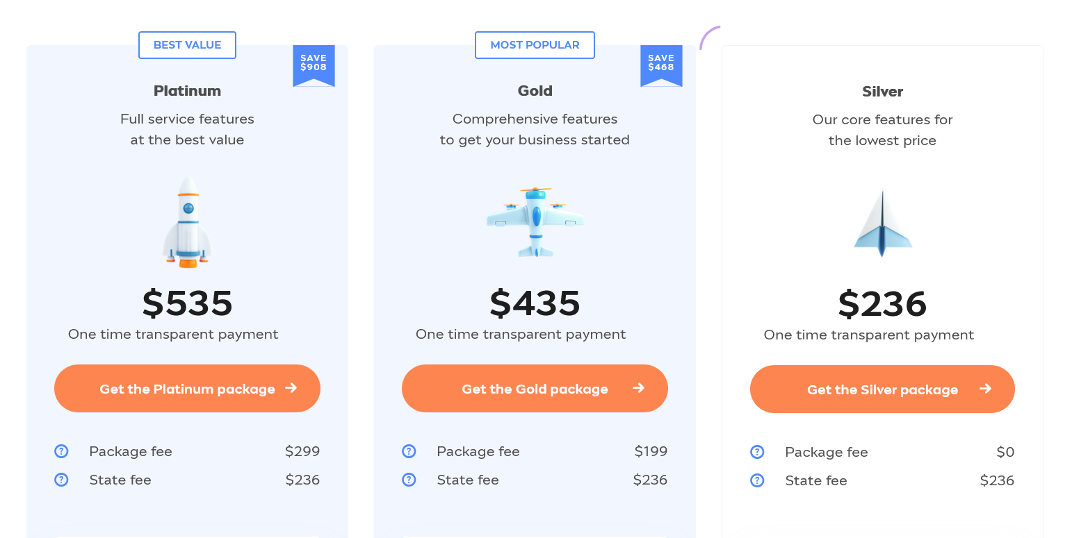Click the $535 Platinum price
Image resolution: width=1072 pixels, height=538 pixels.
(x=187, y=303)
